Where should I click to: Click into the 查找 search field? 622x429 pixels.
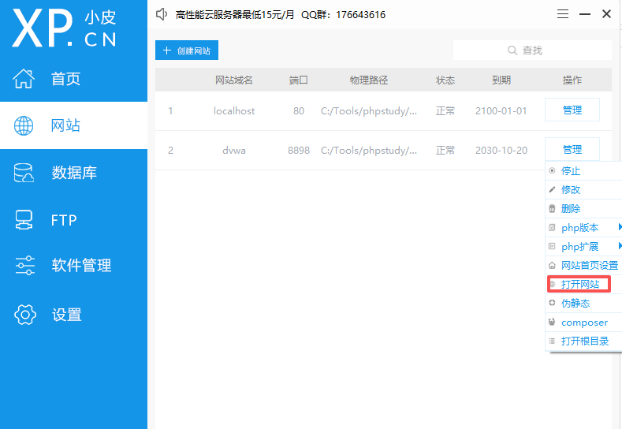coord(532,50)
